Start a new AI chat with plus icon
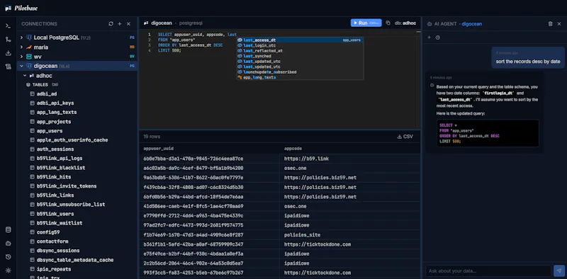Viewport: 567px width, 279px height. (x=430, y=38)
